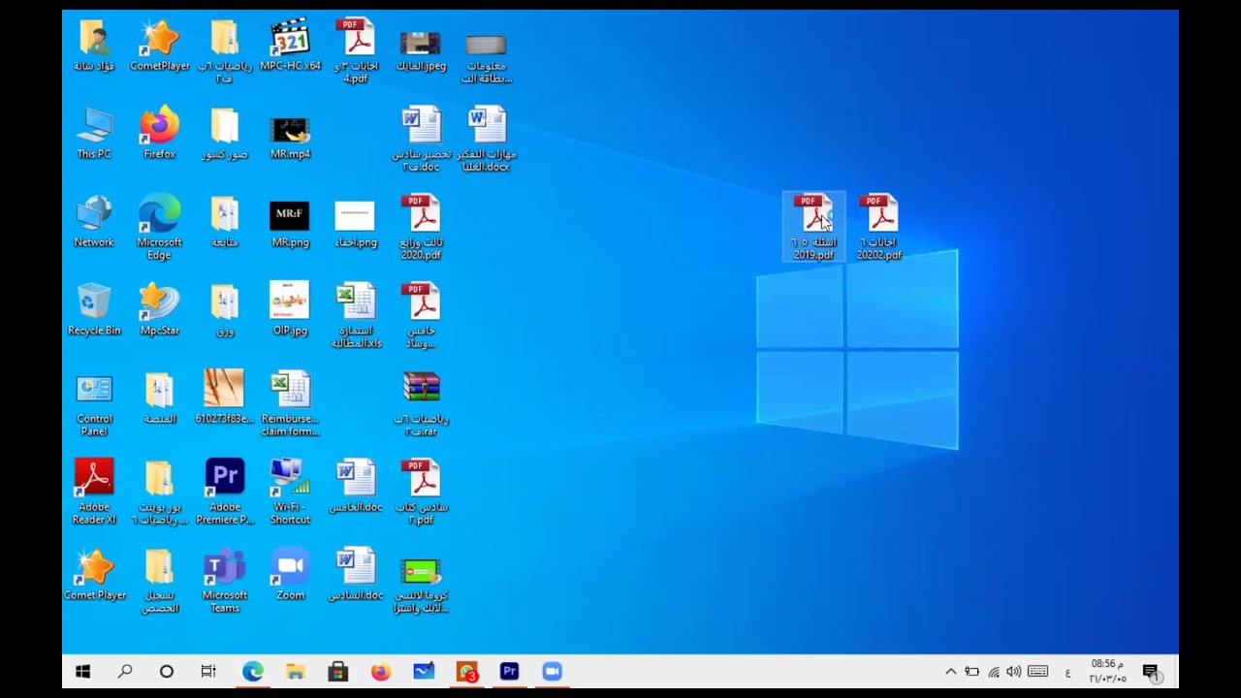Open File Explorer from the taskbar
The image size is (1241, 698).
point(296,671)
